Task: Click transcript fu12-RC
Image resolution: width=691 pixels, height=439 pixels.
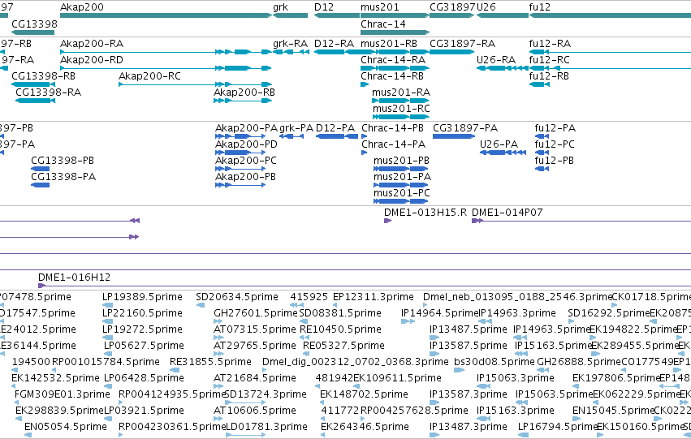Action: [x=610, y=68]
